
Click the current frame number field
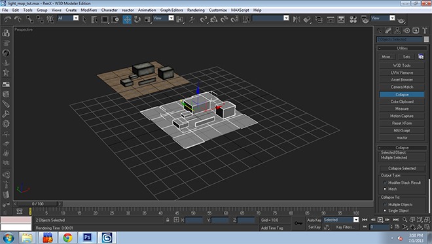point(379,227)
